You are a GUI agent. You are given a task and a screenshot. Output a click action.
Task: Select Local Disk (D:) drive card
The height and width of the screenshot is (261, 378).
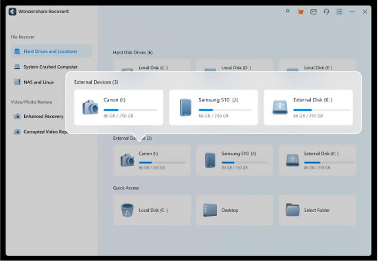235,66
